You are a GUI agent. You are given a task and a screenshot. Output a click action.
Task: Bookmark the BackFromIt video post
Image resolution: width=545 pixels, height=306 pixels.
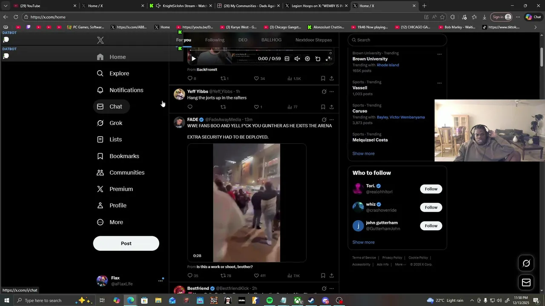click(323, 78)
